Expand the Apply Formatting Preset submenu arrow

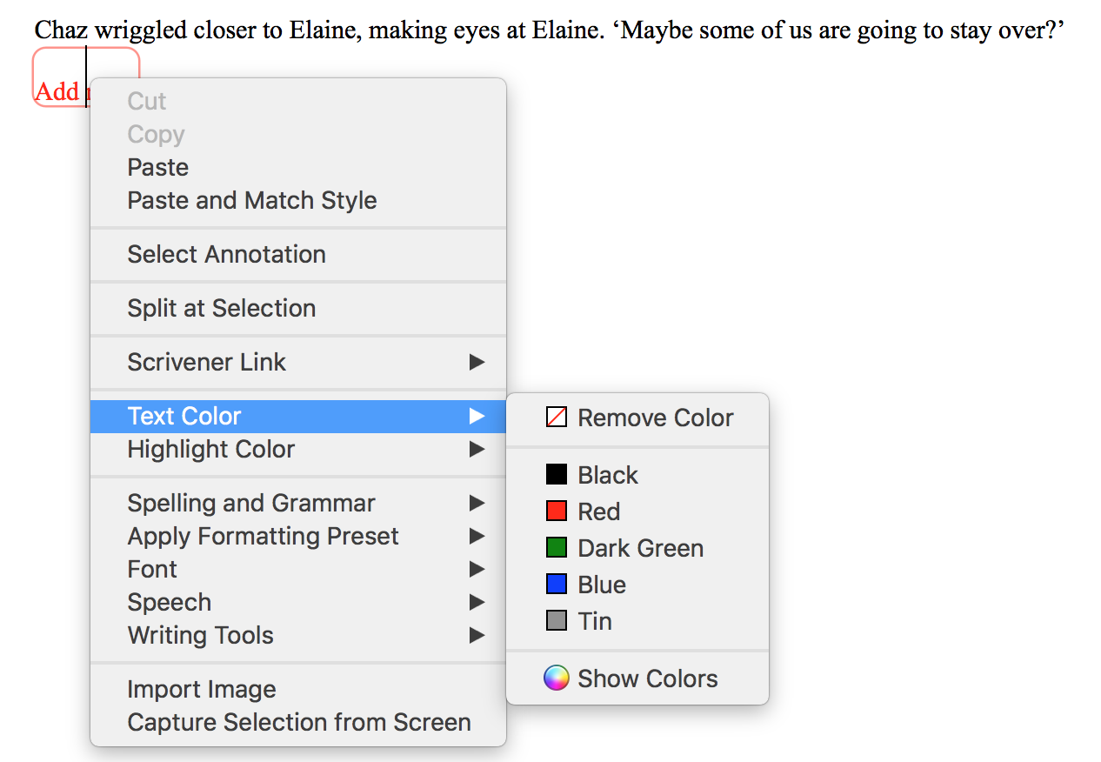[x=477, y=536]
